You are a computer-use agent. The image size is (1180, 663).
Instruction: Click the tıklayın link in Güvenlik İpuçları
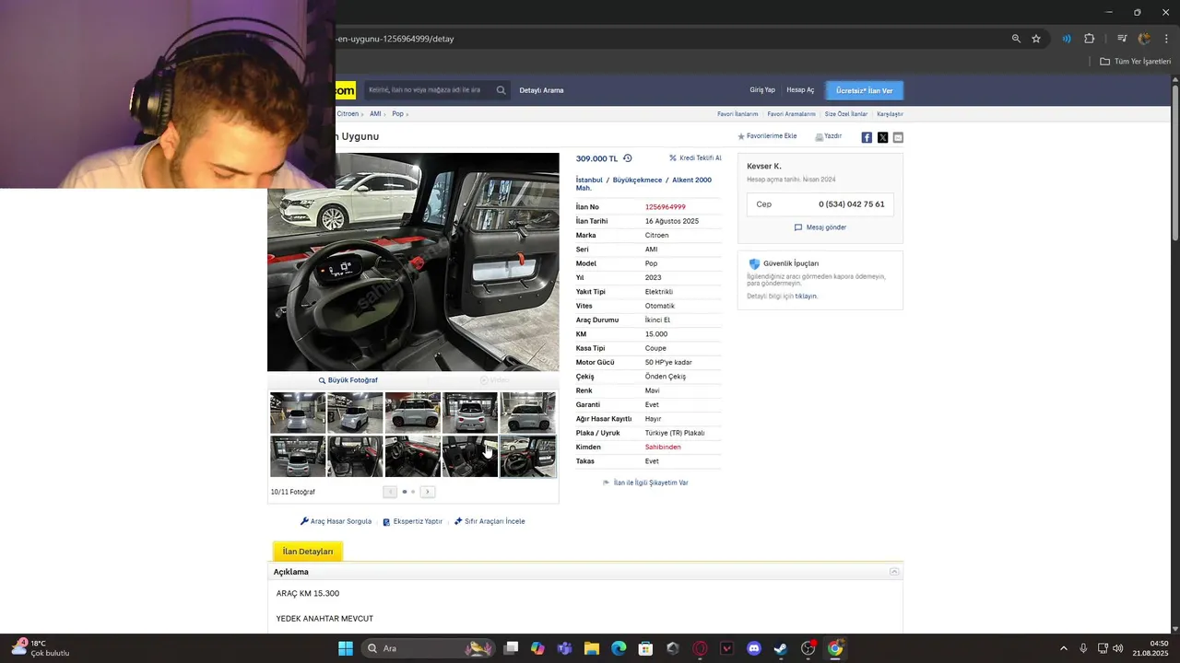pyautogui.click(x=806, y=297)
